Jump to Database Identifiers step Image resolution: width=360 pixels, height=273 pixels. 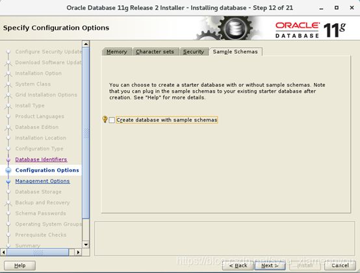click(41, 160)
